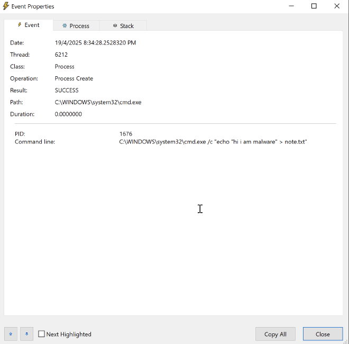
Task: Maximize the Event Properties window
Action: (x=314, y=6)
